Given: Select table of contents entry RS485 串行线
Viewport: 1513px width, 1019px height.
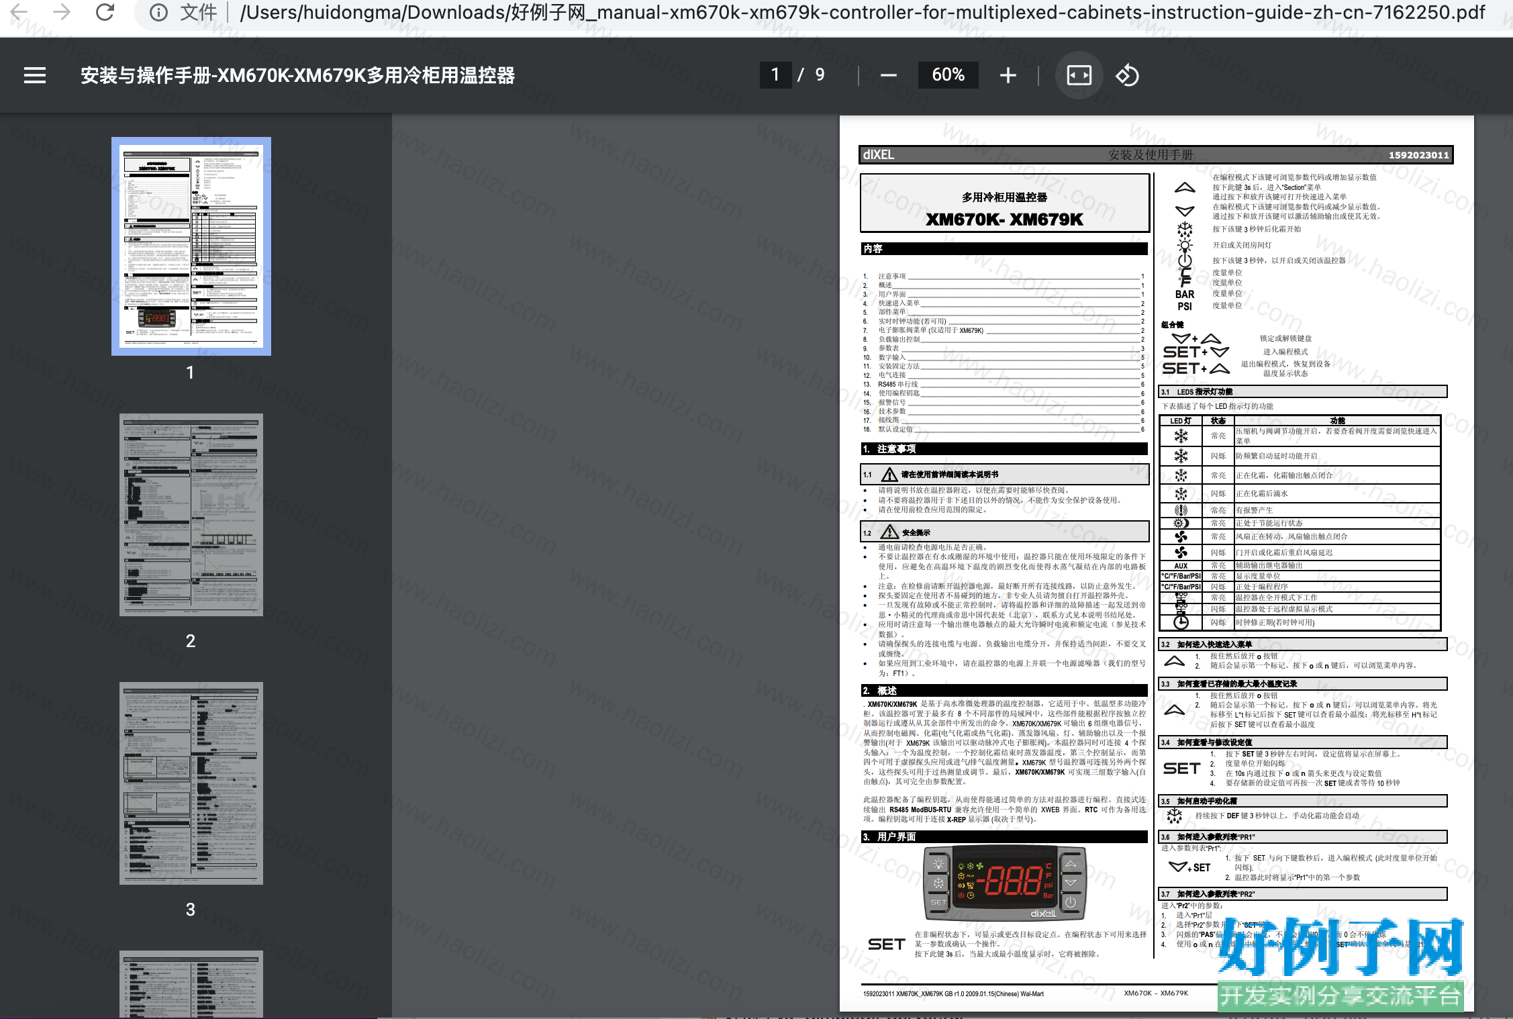Looking at the screenshot, I should pos(897,384).
